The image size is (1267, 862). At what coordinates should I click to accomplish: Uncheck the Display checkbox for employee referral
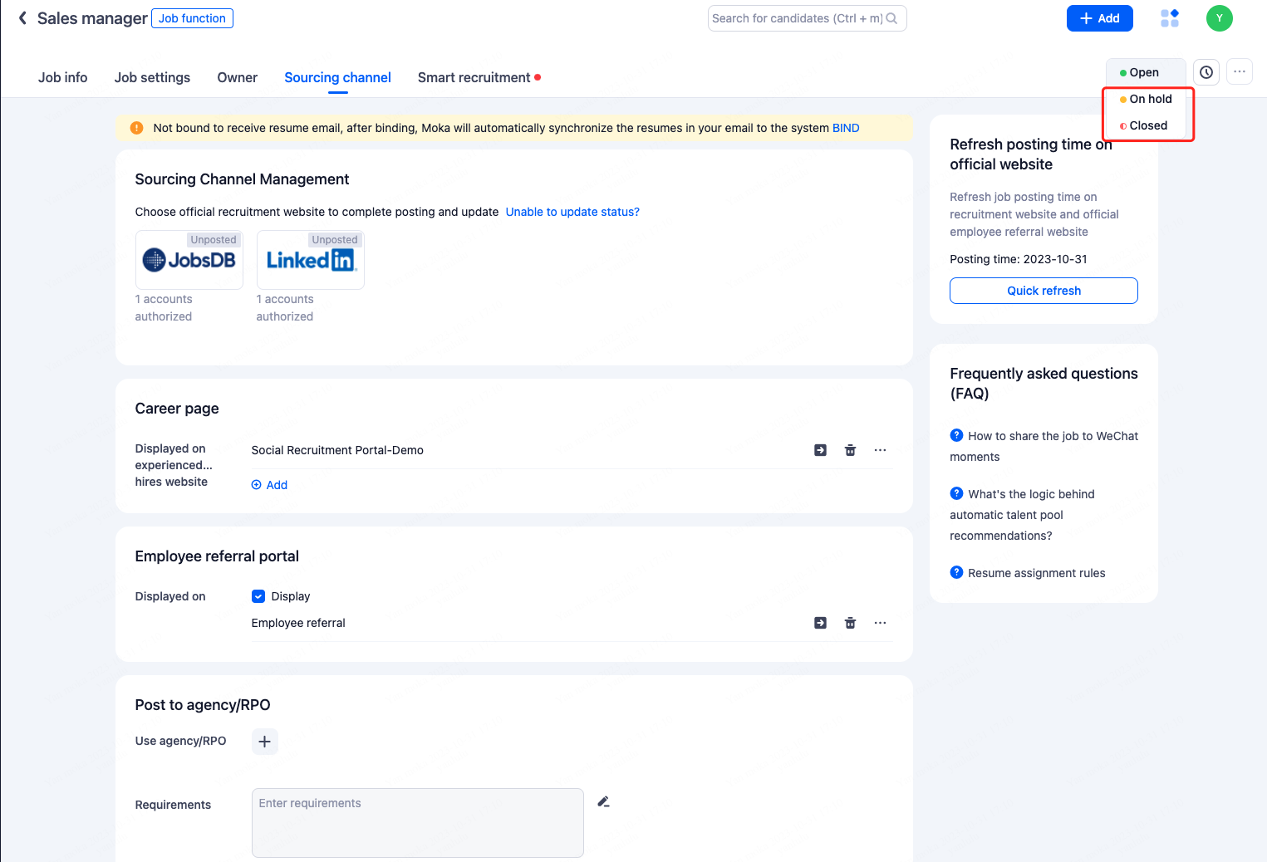[258, 596]
